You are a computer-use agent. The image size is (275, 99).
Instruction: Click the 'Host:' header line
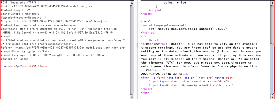click(x=47, y=6)
